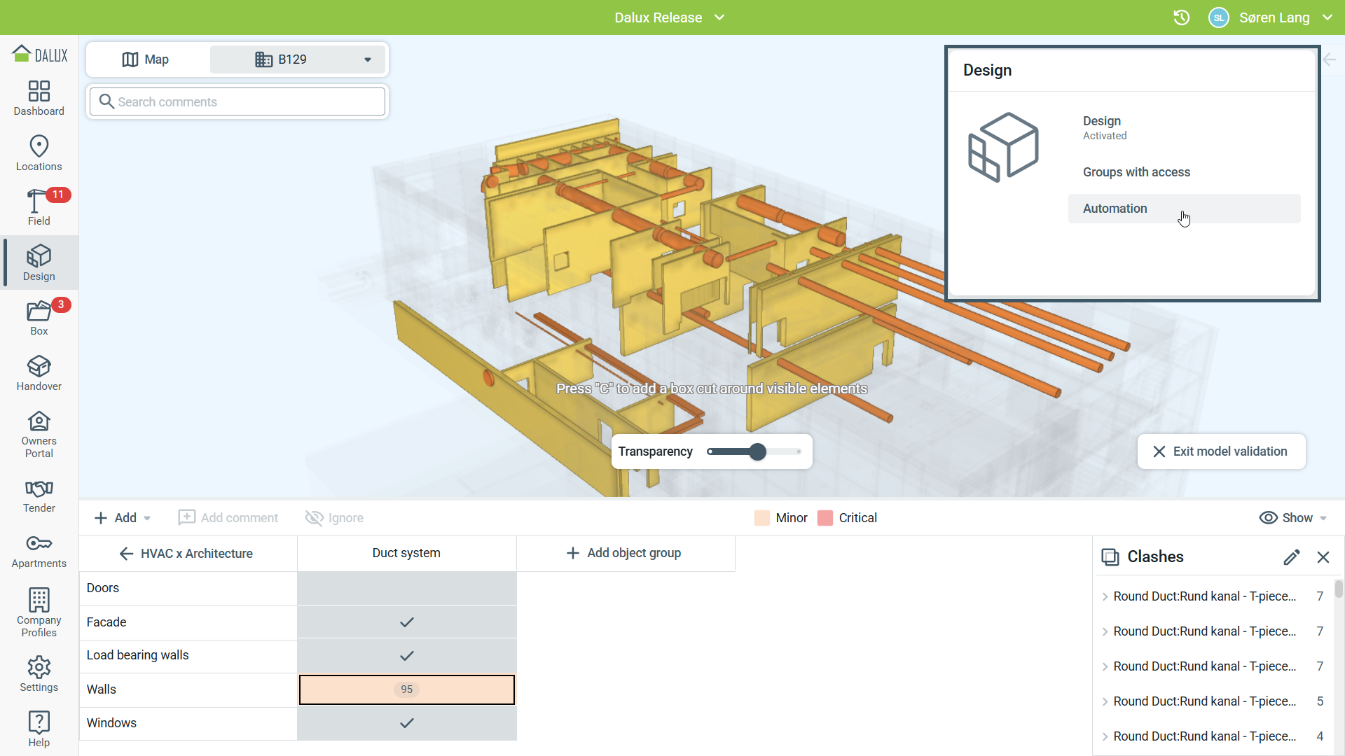Select the Facade checkmark cell
The width and height of the screenshot is (1345, 756).
[x=407, y=622]
